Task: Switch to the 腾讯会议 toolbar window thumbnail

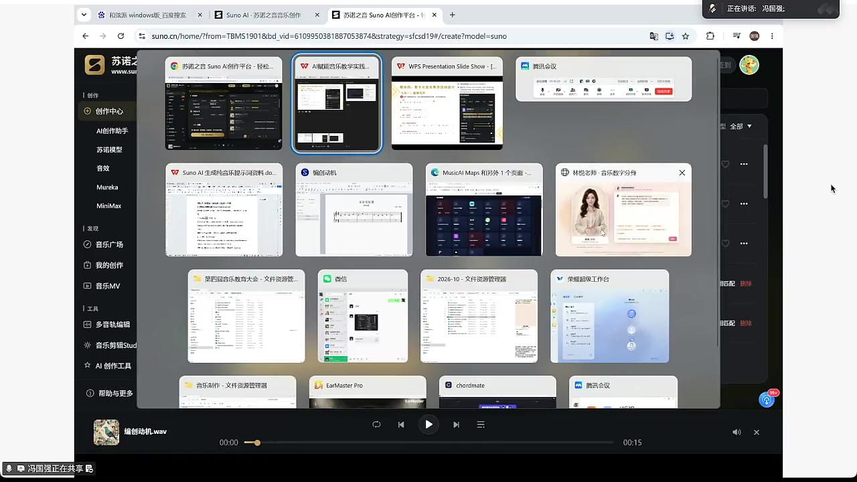Action: pos(603,79)
